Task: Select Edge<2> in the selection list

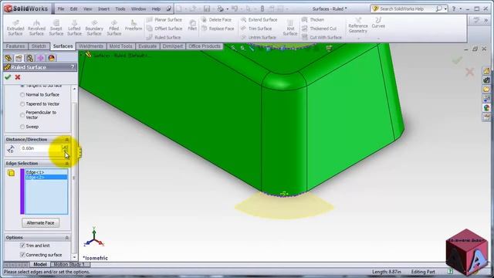Action: point(46,177)
